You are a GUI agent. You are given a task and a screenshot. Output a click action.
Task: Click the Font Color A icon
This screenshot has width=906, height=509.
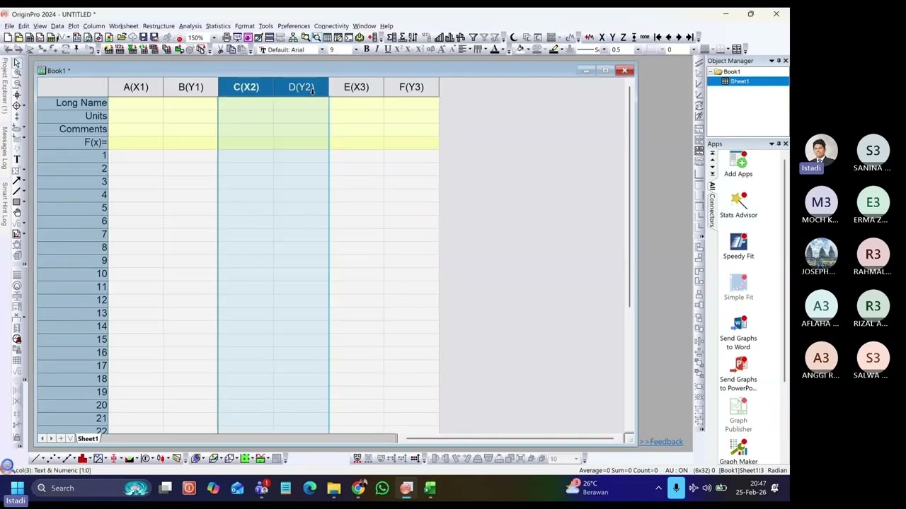[x=495, y=49]
